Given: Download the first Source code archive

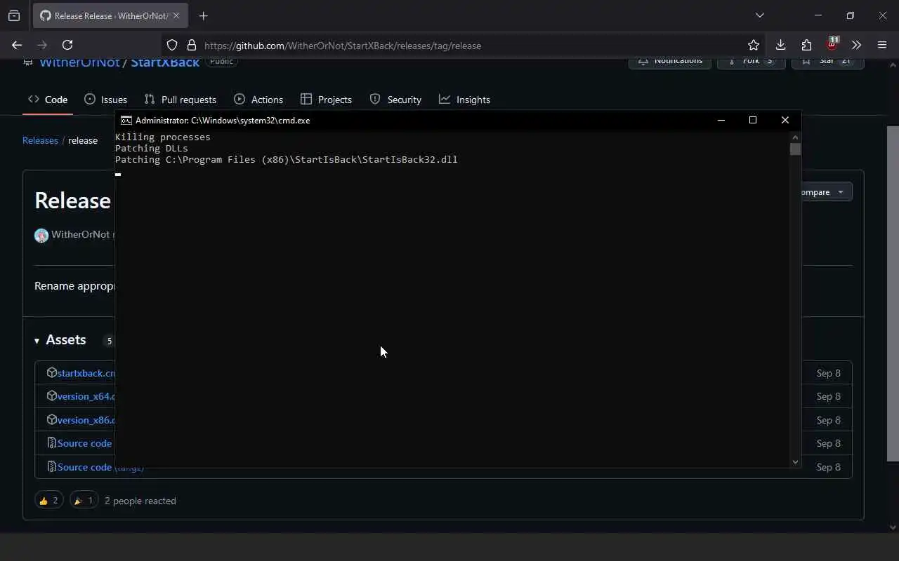Looking at the screenshot, I should 84,443.
